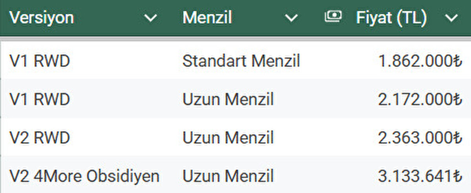The height and width of the screenshot is (193, 471).
Task: Click the 2.363.000₺ price cell
Action: [x=418, y=138]
